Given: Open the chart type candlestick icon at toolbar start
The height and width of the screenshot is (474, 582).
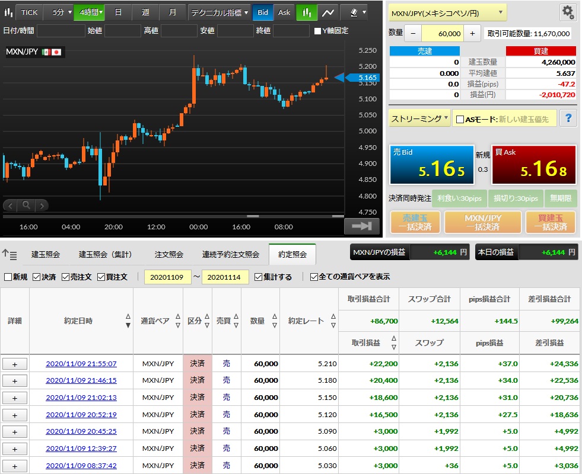Looking at the screenshot, I should (8, 12).
